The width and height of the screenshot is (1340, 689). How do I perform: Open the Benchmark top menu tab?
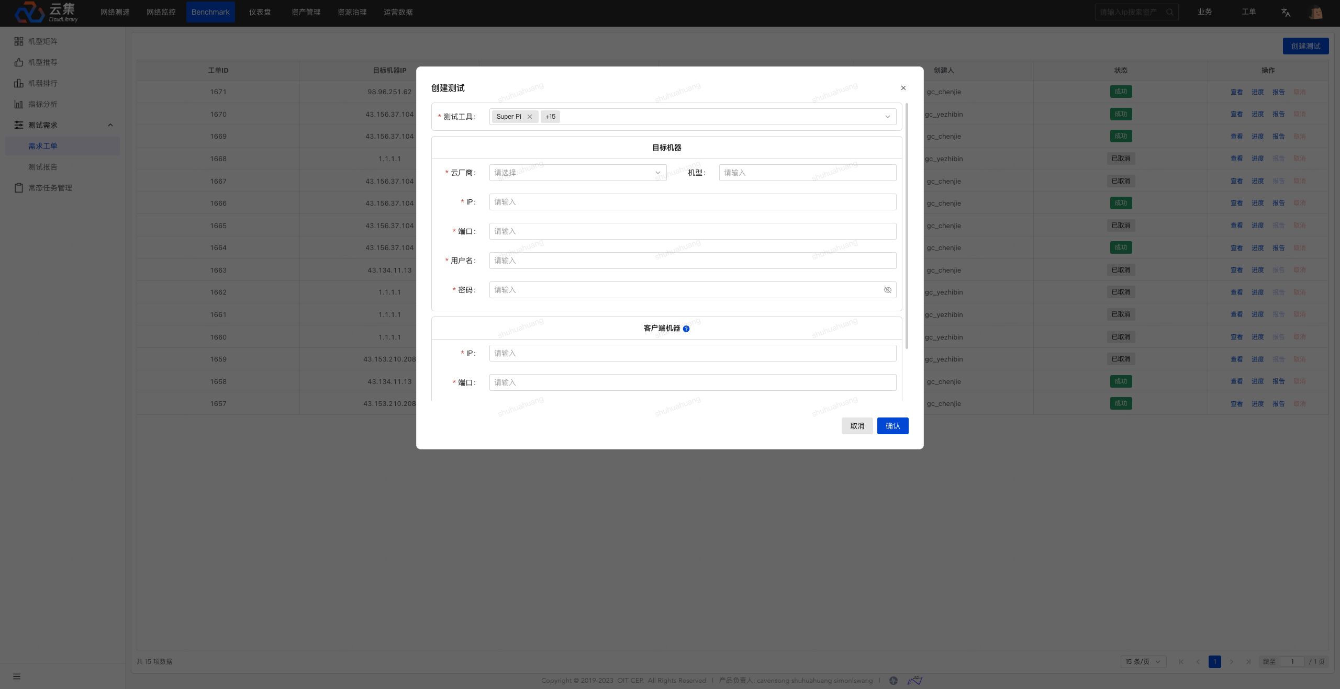[x=210, y=12]
